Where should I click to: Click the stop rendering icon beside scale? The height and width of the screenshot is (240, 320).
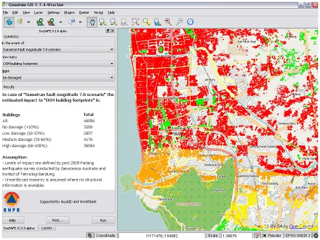point(257,236)
